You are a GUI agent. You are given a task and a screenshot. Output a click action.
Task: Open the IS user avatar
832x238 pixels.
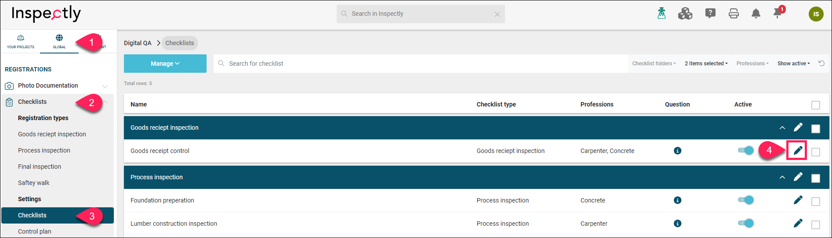tap(816, 14)
